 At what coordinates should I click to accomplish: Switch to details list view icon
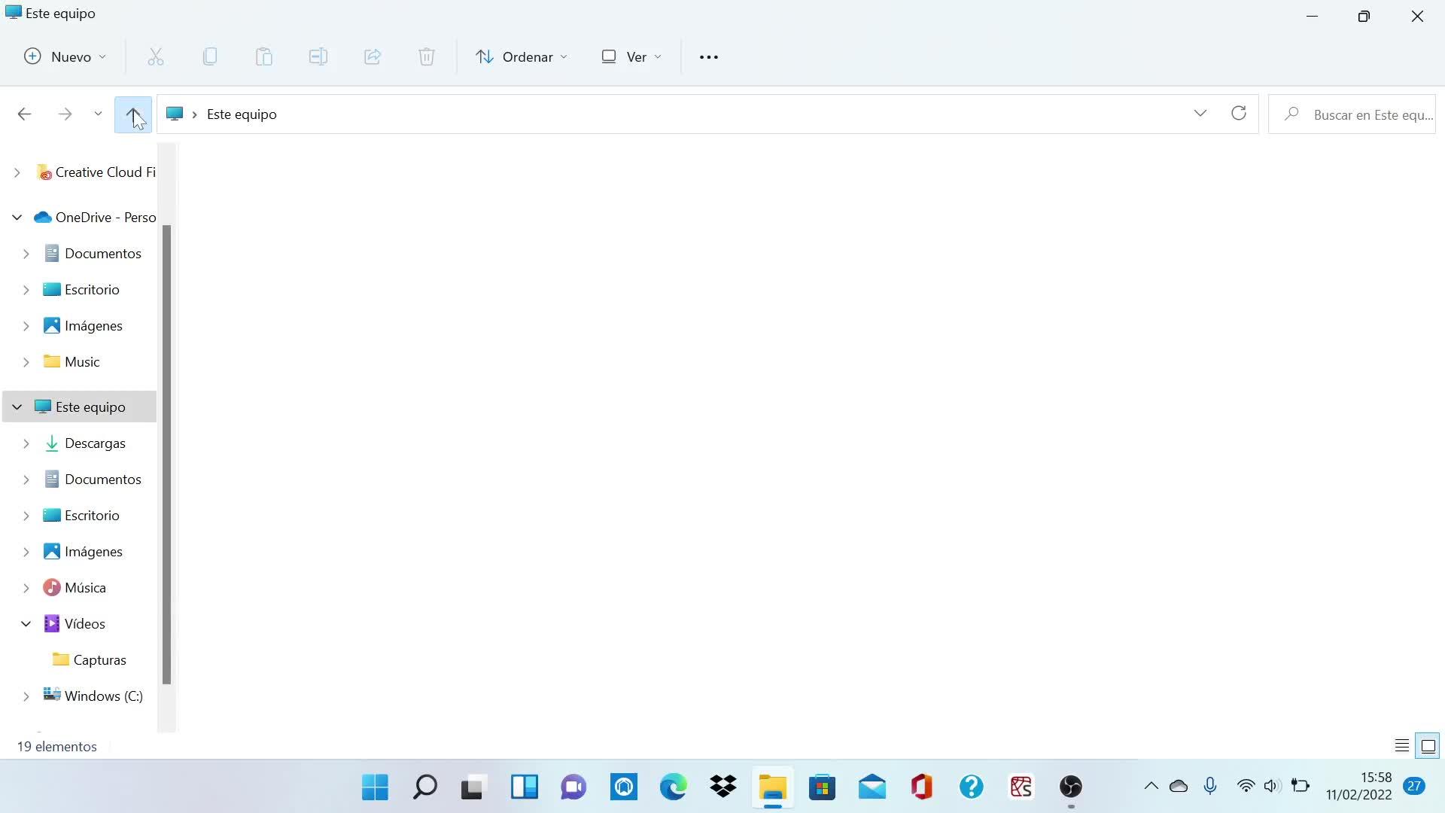(x=1401, y=746)
